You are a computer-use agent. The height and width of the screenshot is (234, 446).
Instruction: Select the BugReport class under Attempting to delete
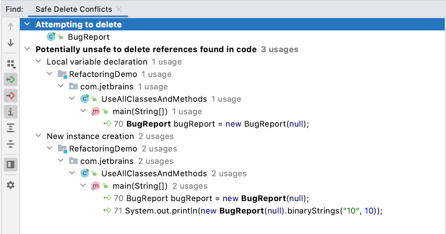(89, 37)
